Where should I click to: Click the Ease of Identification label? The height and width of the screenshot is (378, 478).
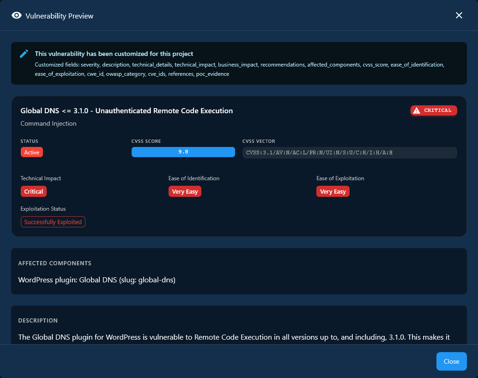click(x=194, y=178)
